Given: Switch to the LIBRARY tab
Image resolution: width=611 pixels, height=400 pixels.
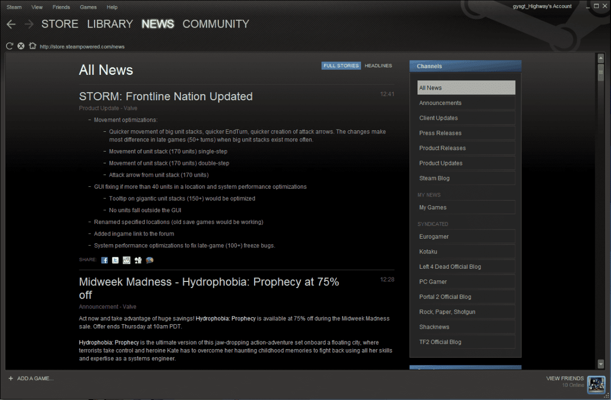Looking at the screenshot, I should (109, 24).
